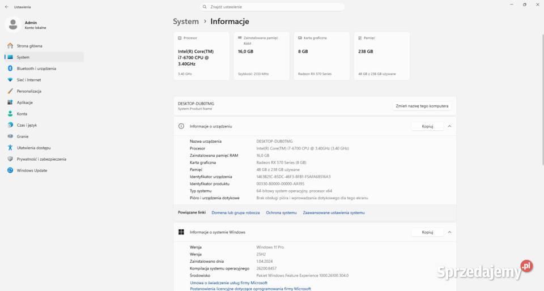Click the Konta person icon
The width and height of the screenshot is (544, 291).
tap(10, 114)
